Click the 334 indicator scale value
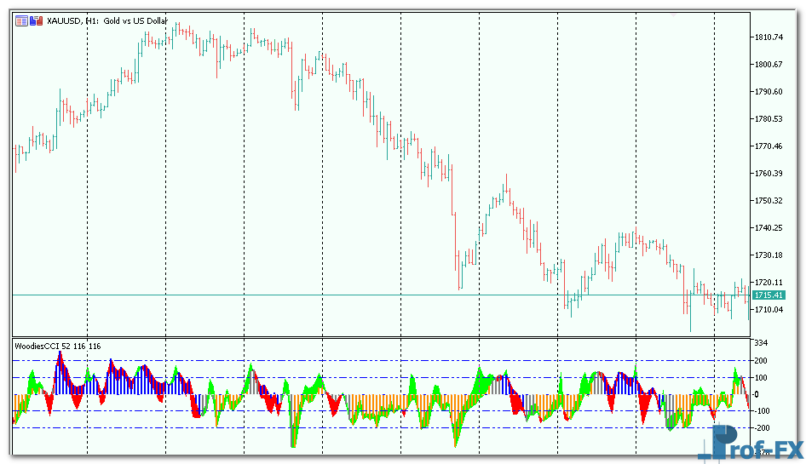806x464 pixels. coord(762,343)
